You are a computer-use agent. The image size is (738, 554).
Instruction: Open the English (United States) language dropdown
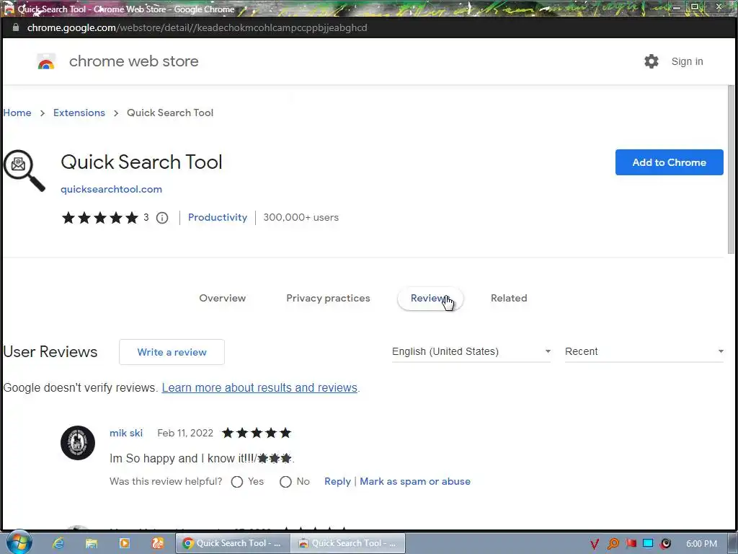[x=471, y=351]
